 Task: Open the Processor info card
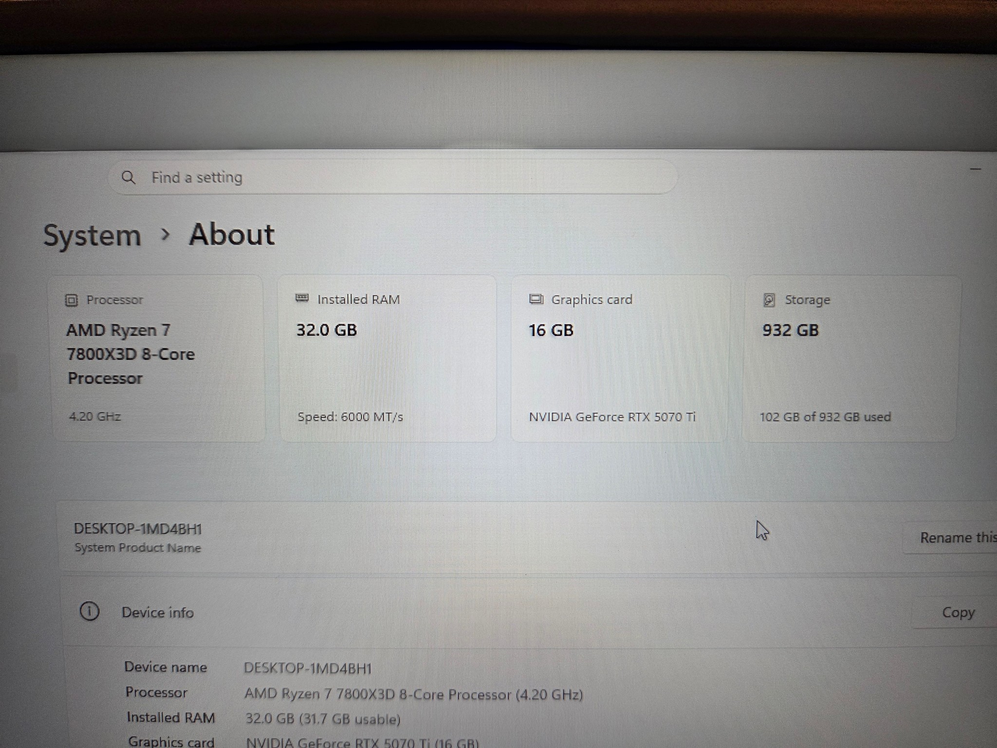[x=159, y=358]
